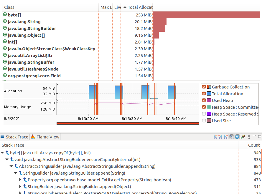Expand the StringBuilder.append(Object) stack frame
Screen dimensions: 262x194
pos(20,187)
